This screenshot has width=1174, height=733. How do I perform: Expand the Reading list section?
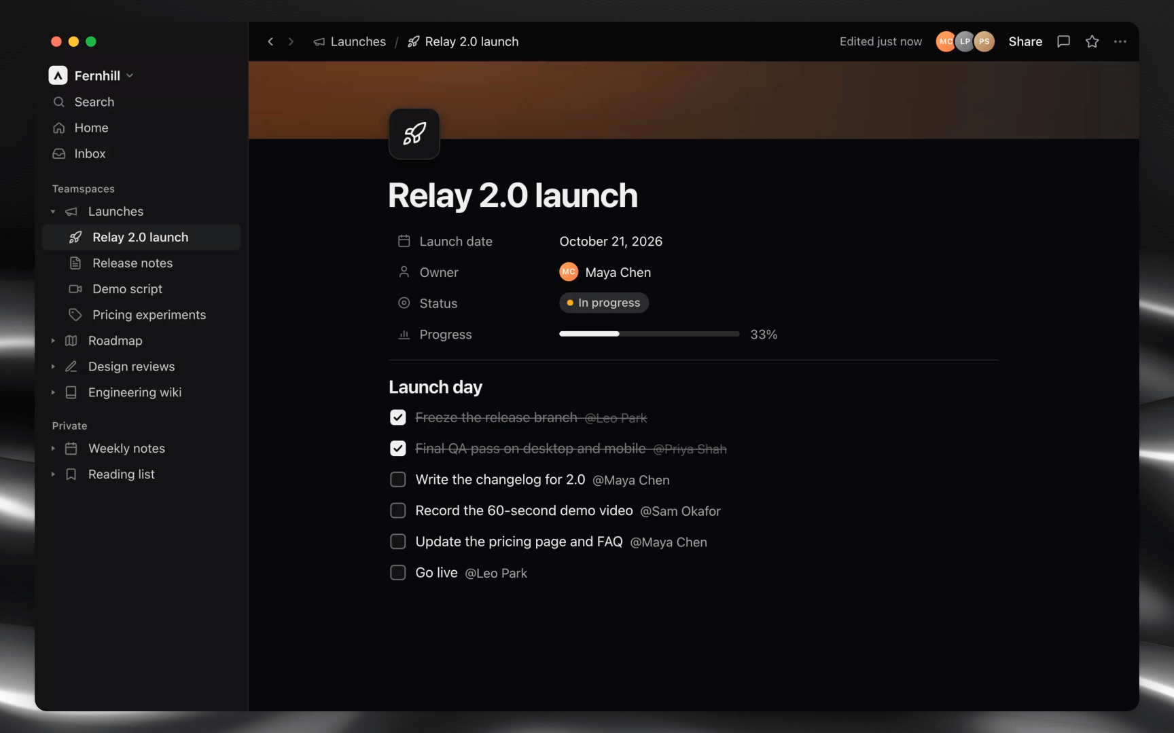[53, 474]
